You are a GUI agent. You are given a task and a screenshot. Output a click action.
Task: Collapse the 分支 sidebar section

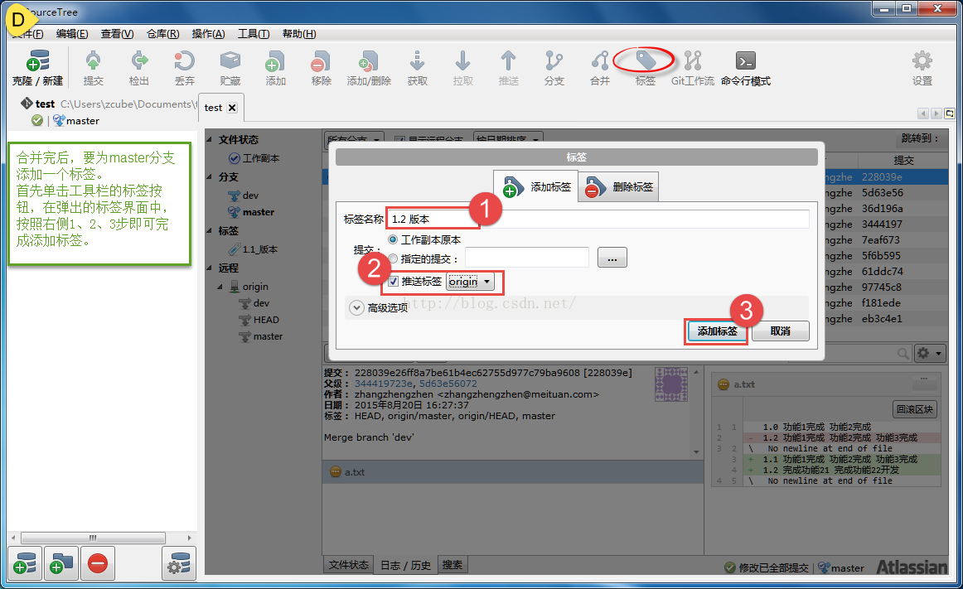click(x=210, y=177)
